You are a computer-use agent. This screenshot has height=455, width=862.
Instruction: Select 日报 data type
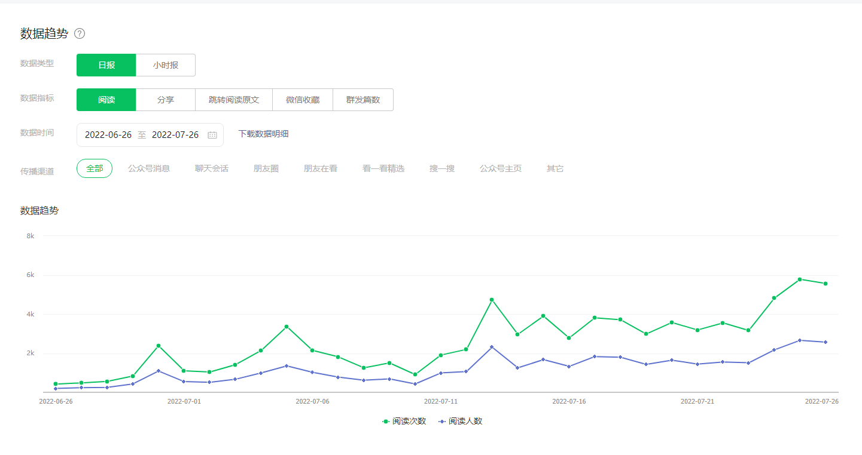(x=106, y=65)
